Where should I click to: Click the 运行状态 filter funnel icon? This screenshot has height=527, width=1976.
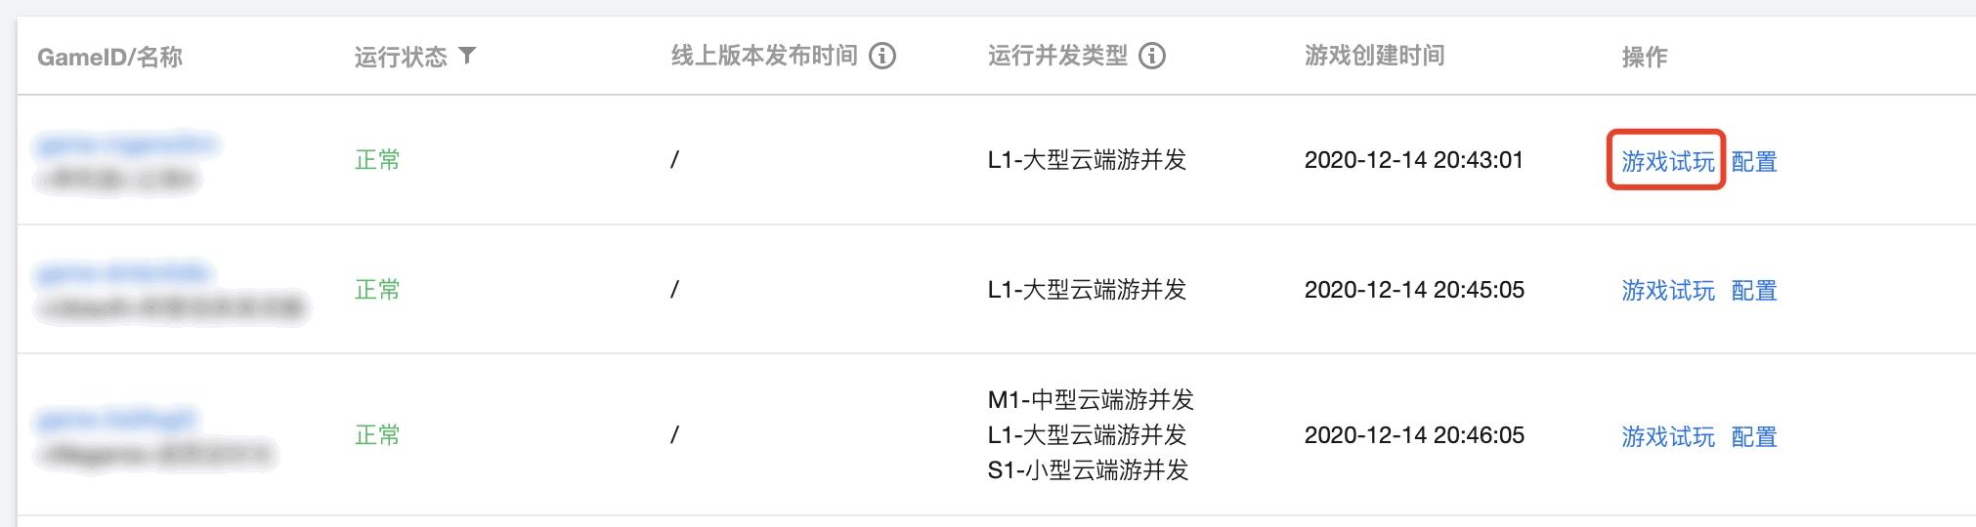pos(467,56)
